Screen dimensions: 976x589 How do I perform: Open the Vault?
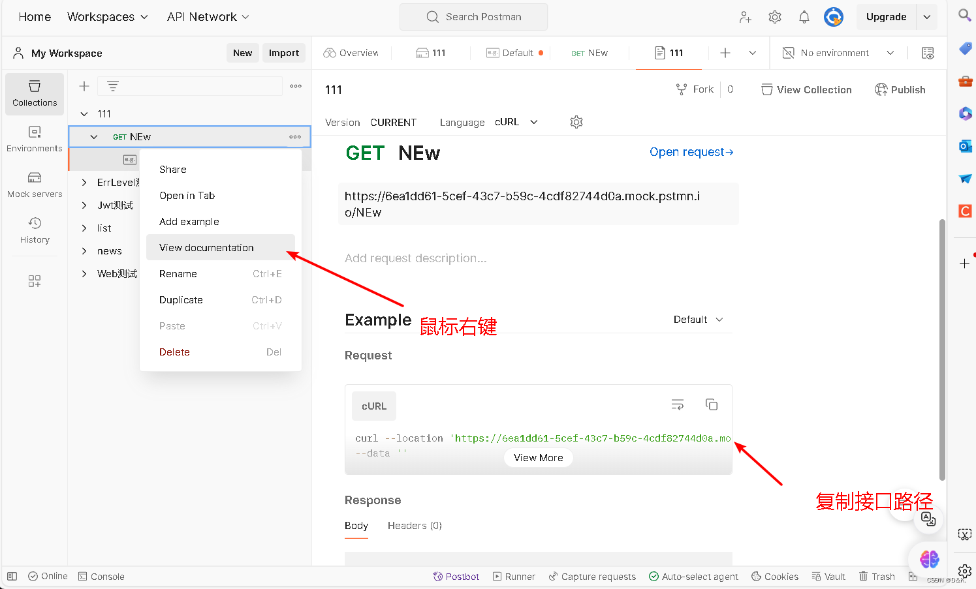[x=828, y=577]
